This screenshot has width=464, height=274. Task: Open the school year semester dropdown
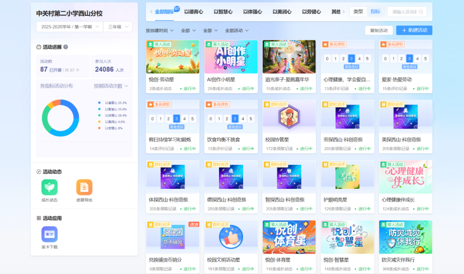(x=69, y=27)
